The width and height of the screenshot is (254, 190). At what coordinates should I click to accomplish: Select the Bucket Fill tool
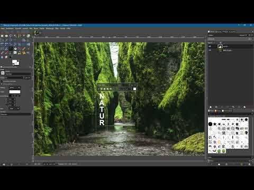pyautogui.click(x=15, y=49)
